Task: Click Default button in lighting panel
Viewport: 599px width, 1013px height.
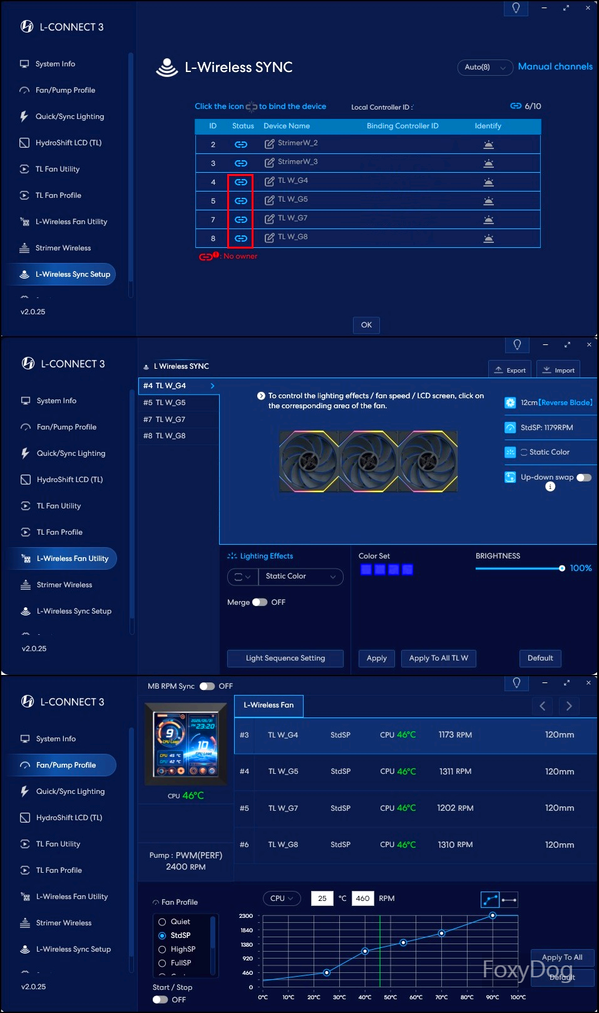Action: point(540,658)
